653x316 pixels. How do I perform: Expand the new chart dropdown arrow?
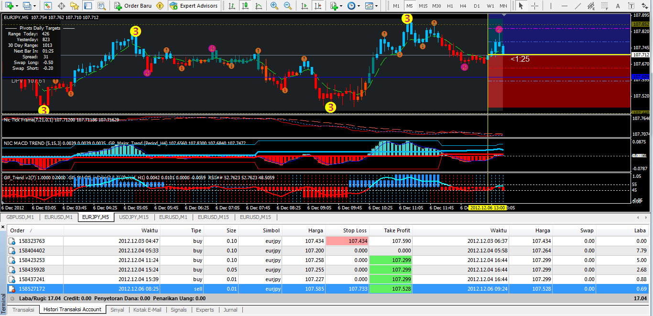18,6
